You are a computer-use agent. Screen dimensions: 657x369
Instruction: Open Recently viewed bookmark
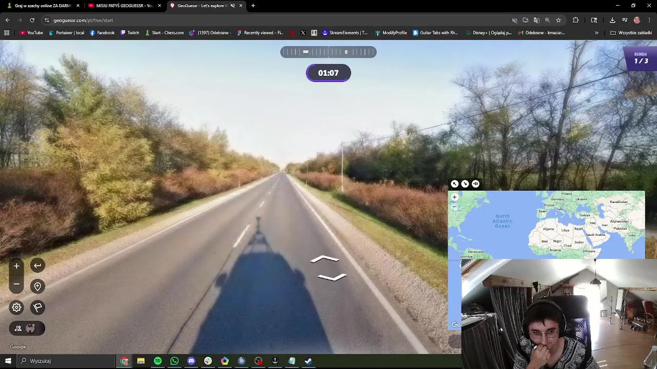tap(260, 33)
